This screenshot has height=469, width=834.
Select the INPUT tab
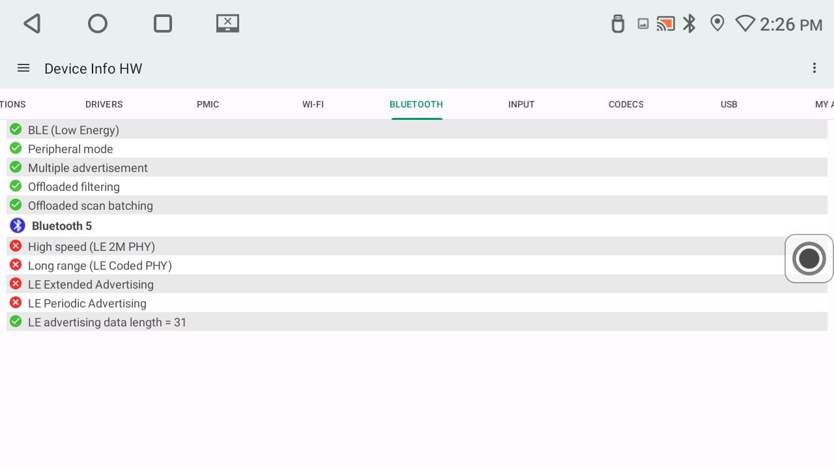[521, 104]
